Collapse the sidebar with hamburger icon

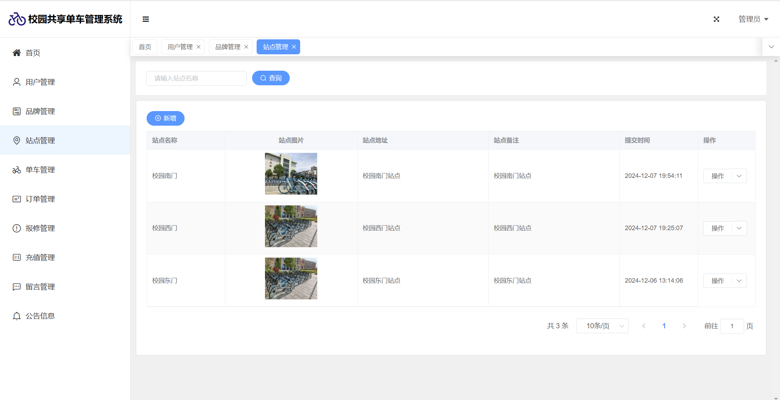pos(146,19)
